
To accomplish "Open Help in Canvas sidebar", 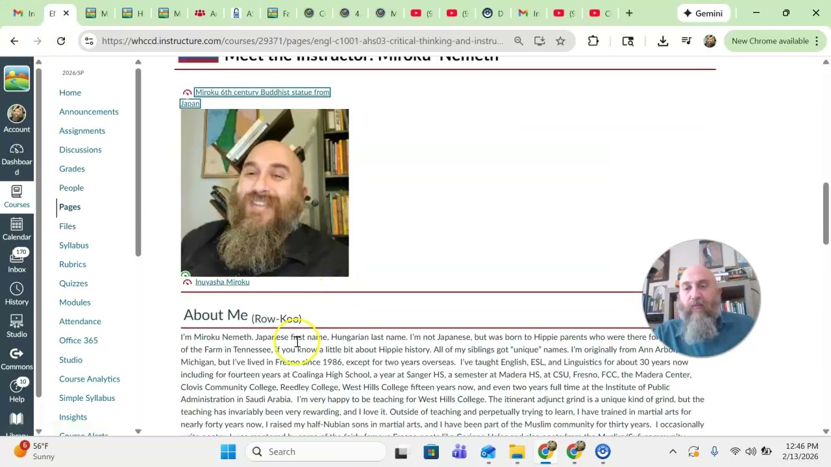I will (17, 391).
